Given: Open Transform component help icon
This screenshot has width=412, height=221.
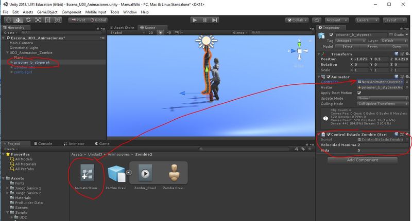Looking at the screenshot, I should pyautogui.click(x=397, y=54).
